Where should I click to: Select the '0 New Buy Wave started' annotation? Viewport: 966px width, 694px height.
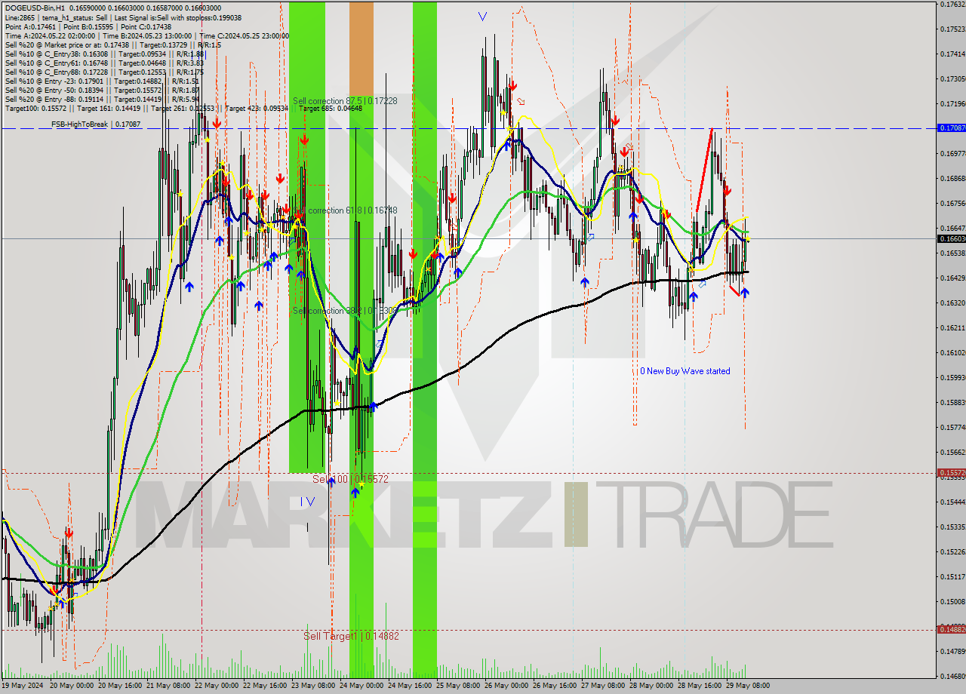pos(685,371)
